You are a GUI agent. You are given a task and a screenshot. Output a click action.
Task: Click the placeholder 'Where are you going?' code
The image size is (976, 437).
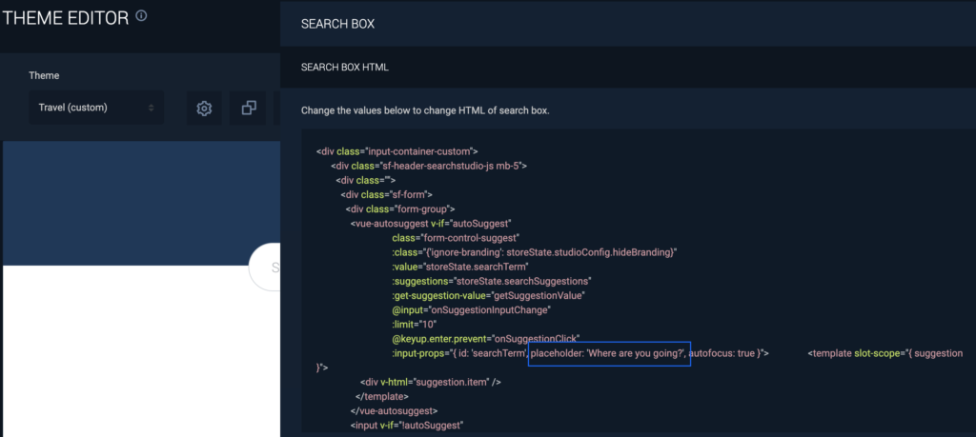(x=609, y=354)
